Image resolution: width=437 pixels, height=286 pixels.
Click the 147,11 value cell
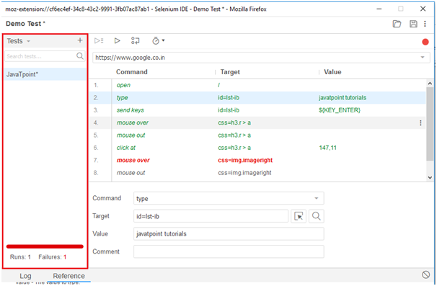[x=327, y=148]
